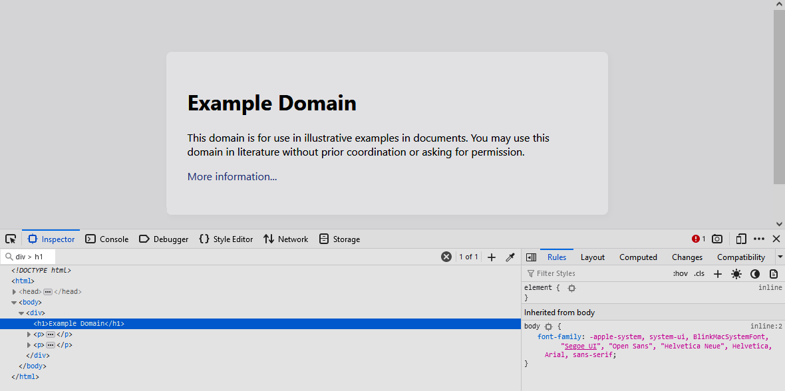
Task: Enable light color scheme simulation
Action: (736, 273)
